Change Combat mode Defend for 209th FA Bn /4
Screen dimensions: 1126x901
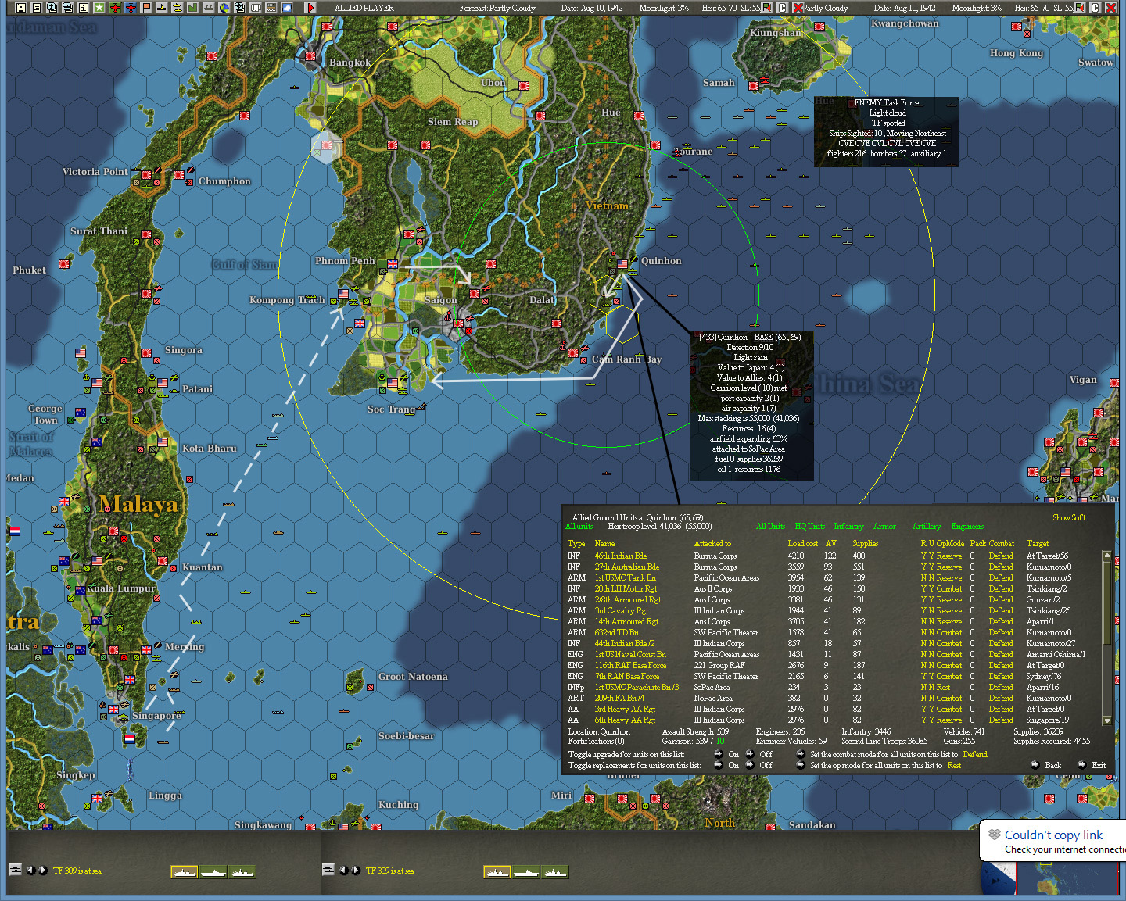pyautogui.click(x=1001, y=699)
